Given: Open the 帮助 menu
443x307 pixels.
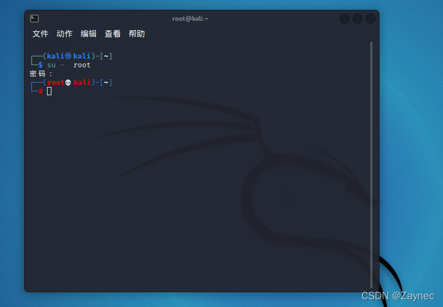Looking at the screenshot, I should click(x=137, y=33).
